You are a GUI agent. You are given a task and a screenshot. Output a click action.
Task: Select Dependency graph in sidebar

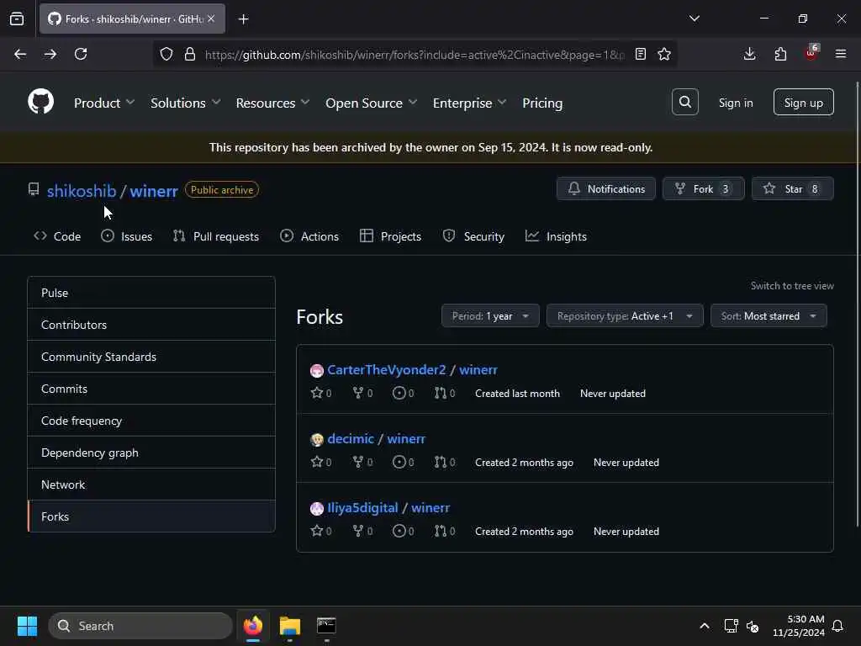pyautogui.click(x=151, y=453)
